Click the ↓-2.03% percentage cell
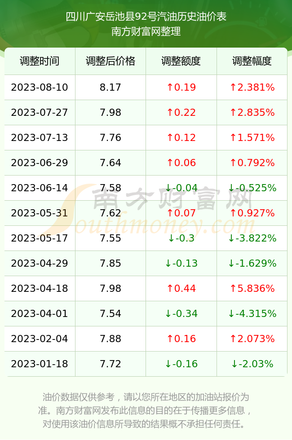The image size is (292, 440). tap(252, 364)
